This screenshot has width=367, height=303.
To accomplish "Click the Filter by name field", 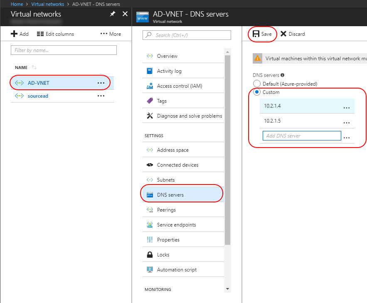I will pos(64,50).
